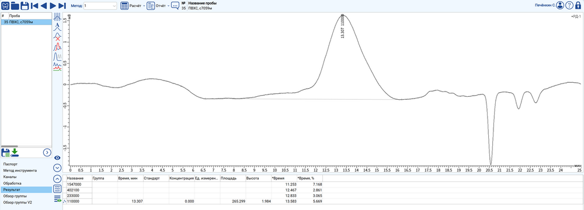Click the Концентрация column header
The height and width of the screenshot is (210, 584).
point(181,178)
